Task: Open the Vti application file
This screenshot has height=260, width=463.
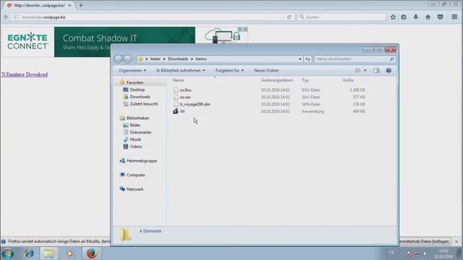Action: (182, 111)
